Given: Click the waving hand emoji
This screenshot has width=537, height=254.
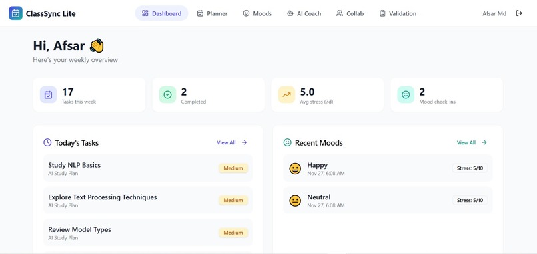Looking at the screenshot, I should click(x=97, y=45).
